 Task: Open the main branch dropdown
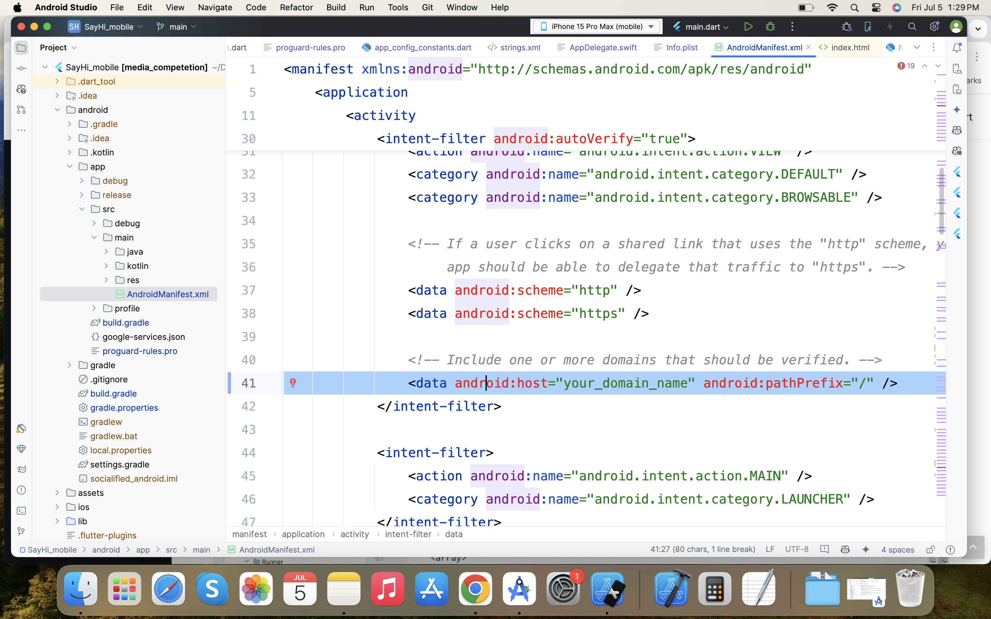[176, 27]
